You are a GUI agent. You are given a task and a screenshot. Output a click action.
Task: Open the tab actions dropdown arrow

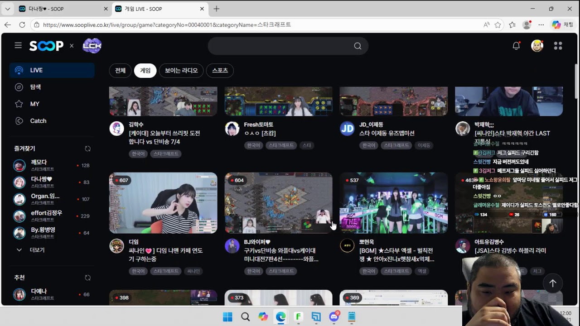pos(8,9)
